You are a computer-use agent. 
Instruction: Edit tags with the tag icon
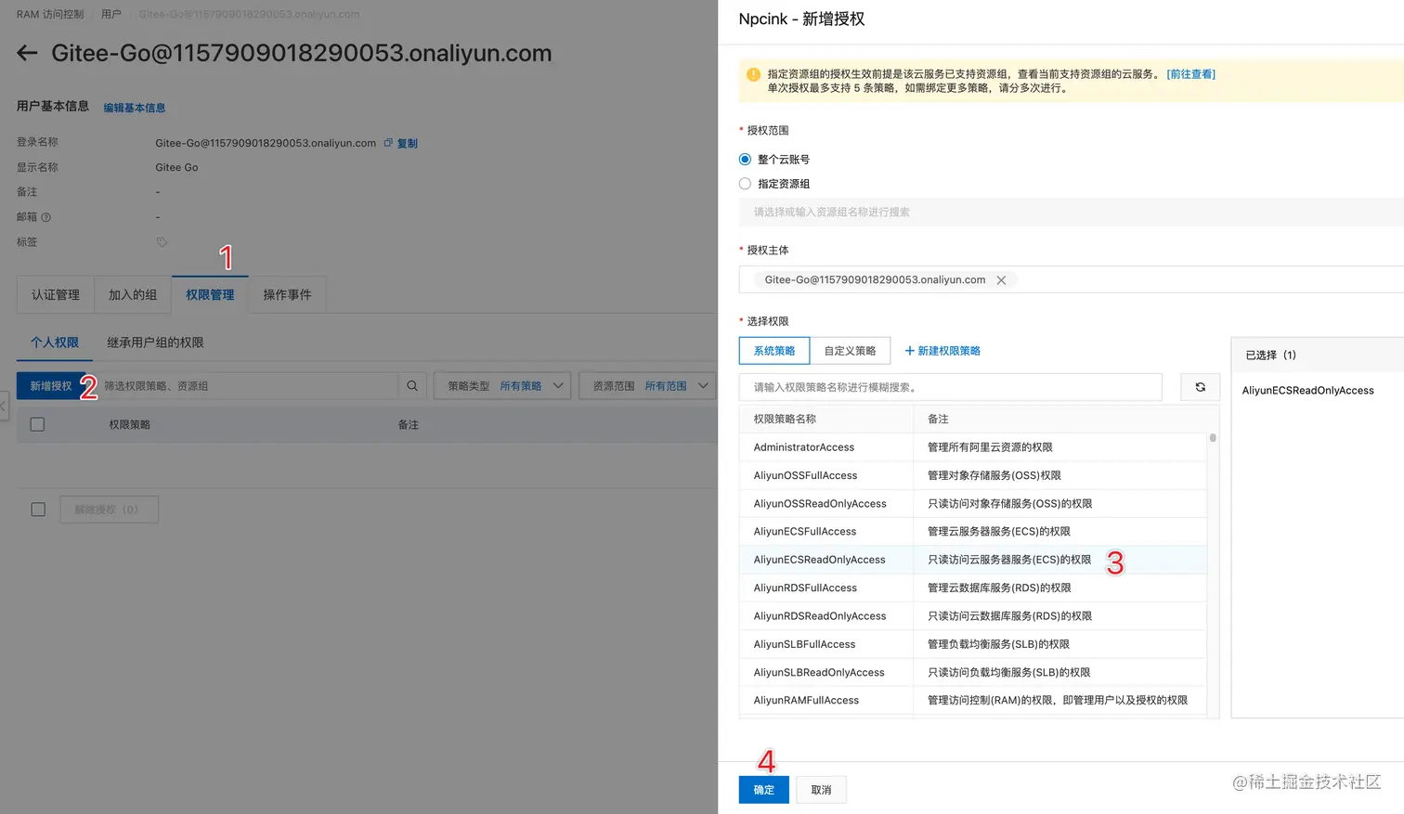(162, 242)
